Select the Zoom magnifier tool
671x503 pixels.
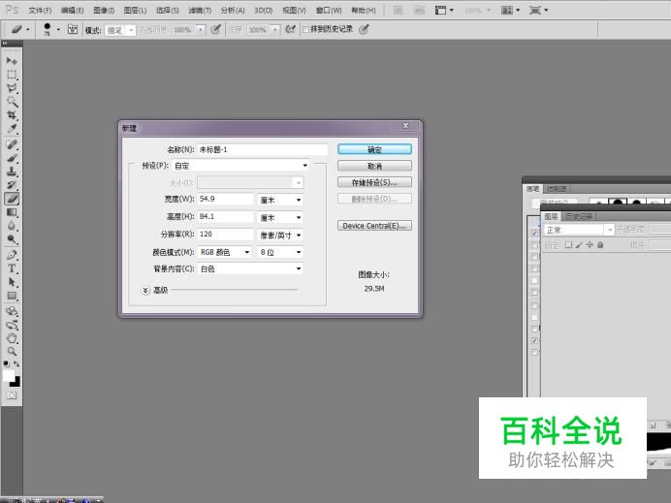[x=12, y=352]
